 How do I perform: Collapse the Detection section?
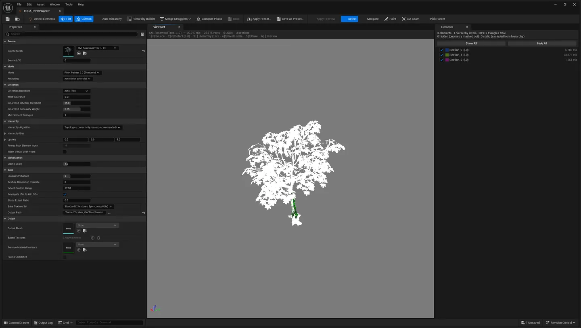pyautogui.click(x=5, y=85)
